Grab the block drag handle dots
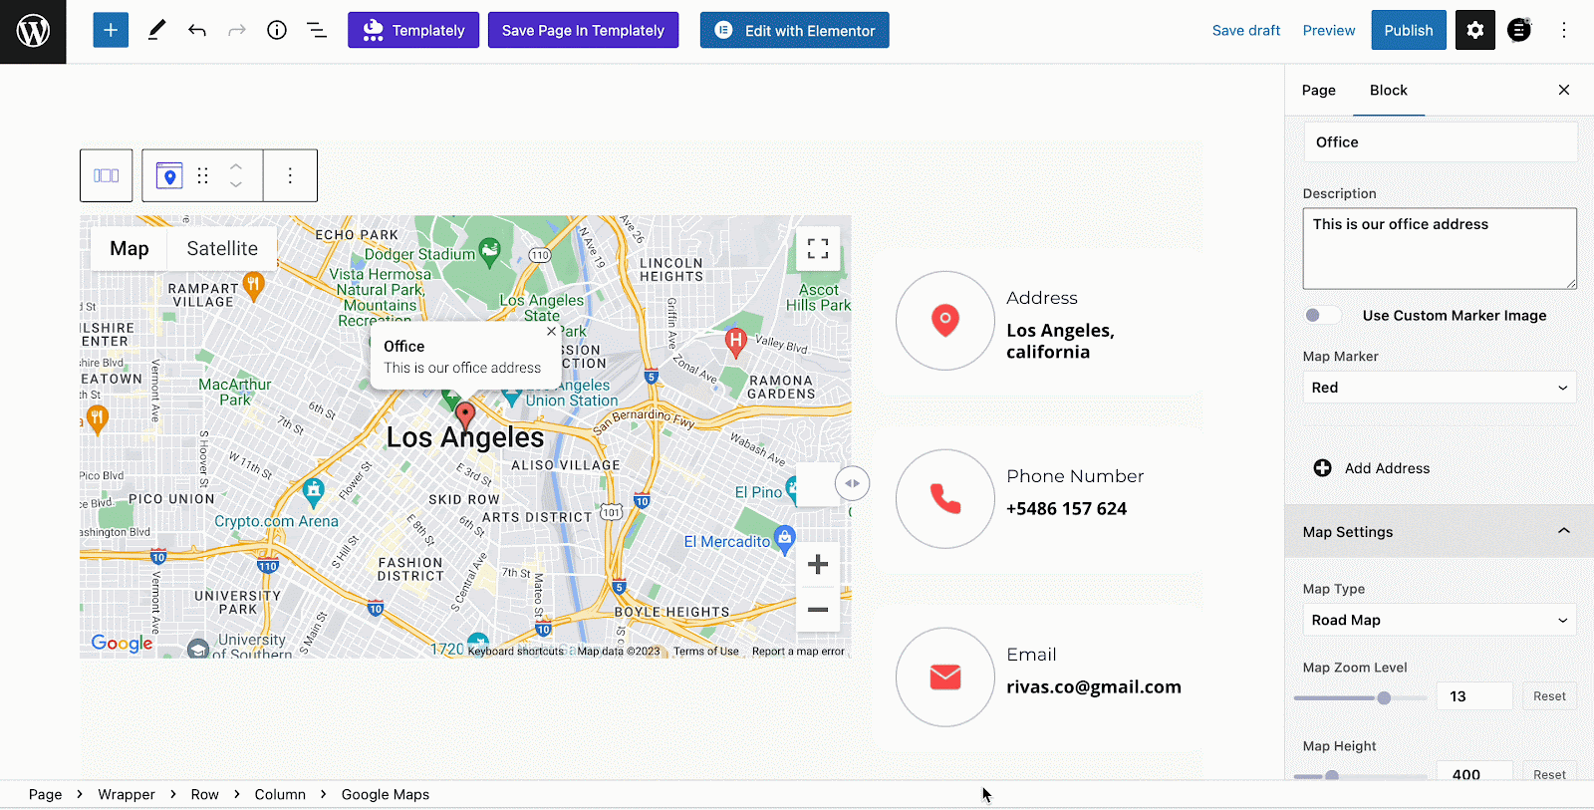1594x810 pixels. point(202,175)
